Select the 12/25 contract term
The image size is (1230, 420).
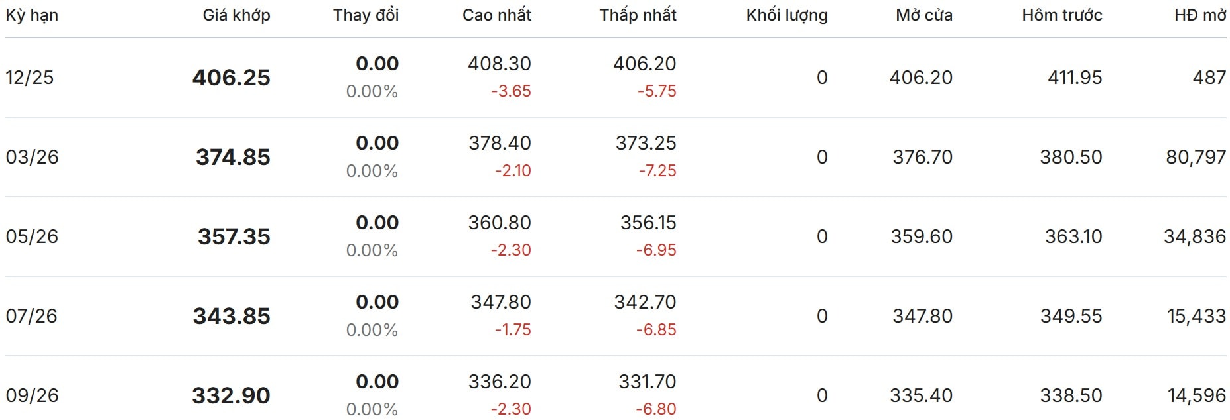coord(30,78)
